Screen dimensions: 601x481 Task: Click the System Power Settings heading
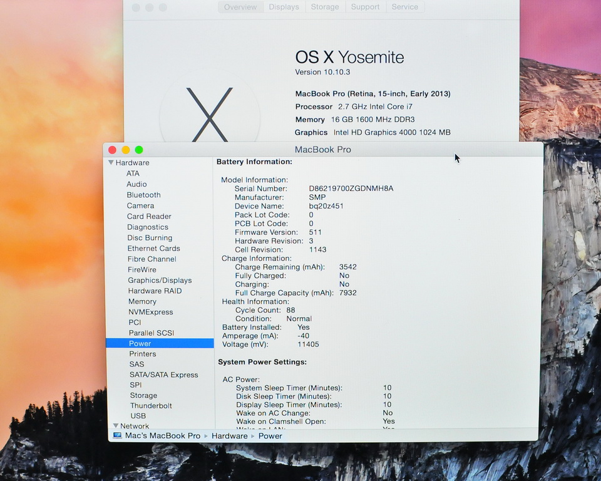click(x=262, y=362)
